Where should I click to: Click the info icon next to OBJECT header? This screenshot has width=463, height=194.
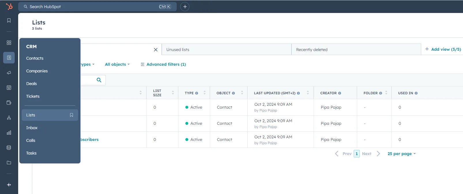pyautogui.click(x=234, y=93)
